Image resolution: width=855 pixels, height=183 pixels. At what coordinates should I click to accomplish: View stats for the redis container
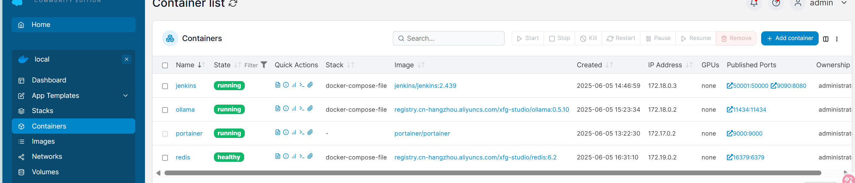[294, 156]
